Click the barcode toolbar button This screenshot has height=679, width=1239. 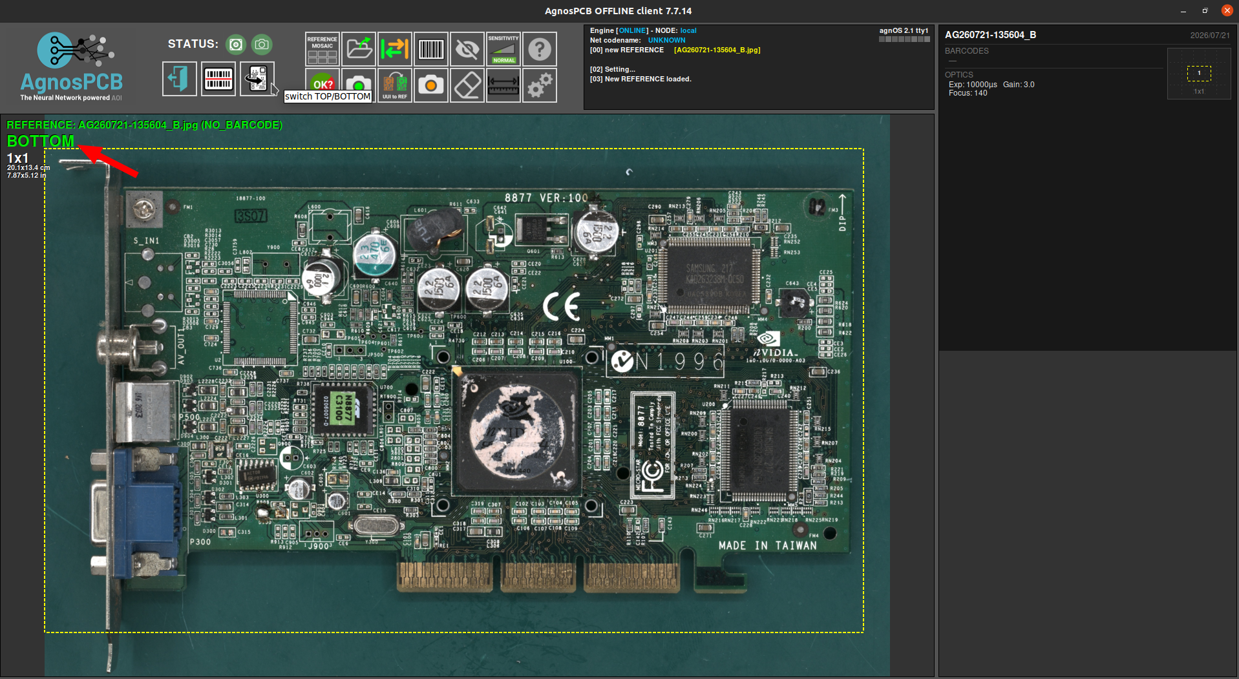tap(430, 49)
